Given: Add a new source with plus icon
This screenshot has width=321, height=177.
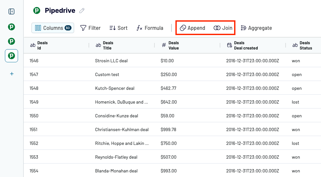Looking at the screenshot, I should pyautogui.click(x=12, y=74).
